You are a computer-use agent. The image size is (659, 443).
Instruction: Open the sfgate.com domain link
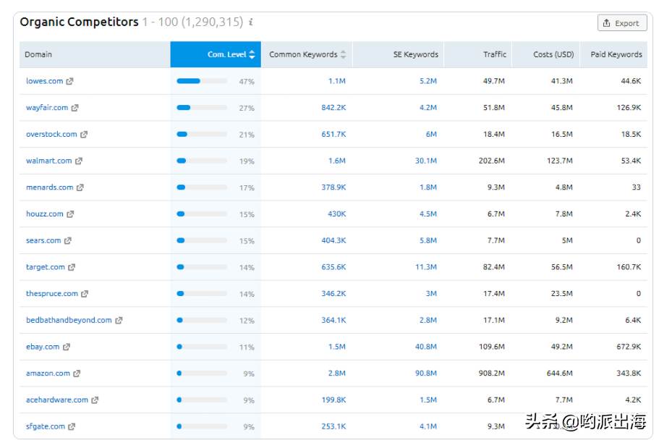point(46,426)
